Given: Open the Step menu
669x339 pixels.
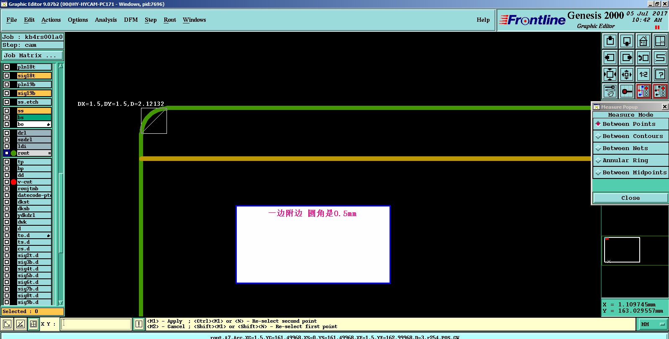Looking at the screenshot, I should click(151, 20).
